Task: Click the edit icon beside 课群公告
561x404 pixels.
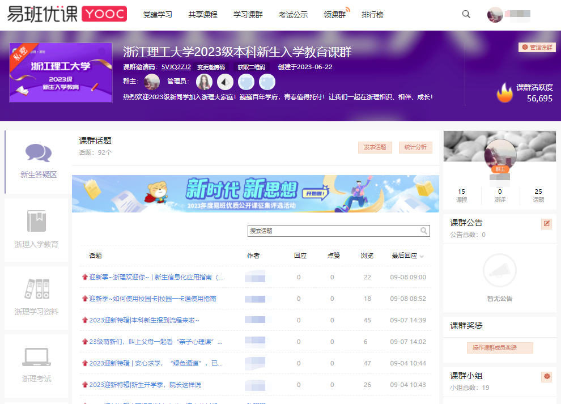Action: tap(546, 223)
